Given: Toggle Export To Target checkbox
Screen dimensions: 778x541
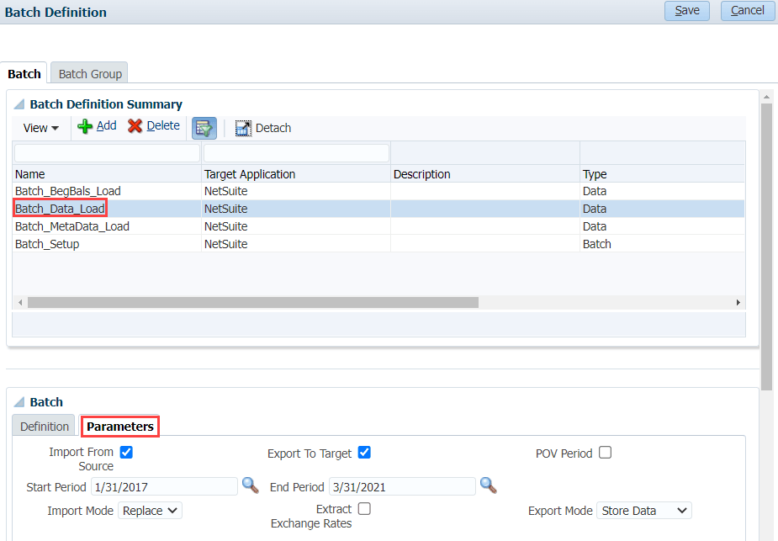Looking at the screenshot, I should click(x=364, y=452).
